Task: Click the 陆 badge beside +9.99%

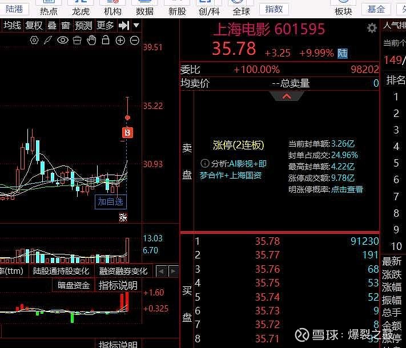Action: pos(342,53)
